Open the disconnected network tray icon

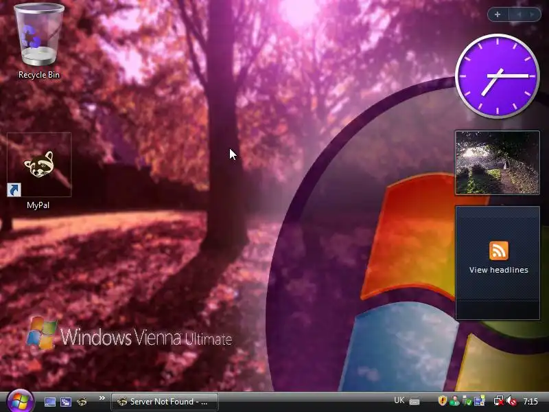coord(499,400)
